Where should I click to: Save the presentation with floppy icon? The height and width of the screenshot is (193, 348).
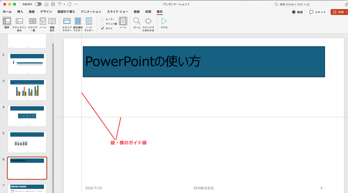pos(53,4)
